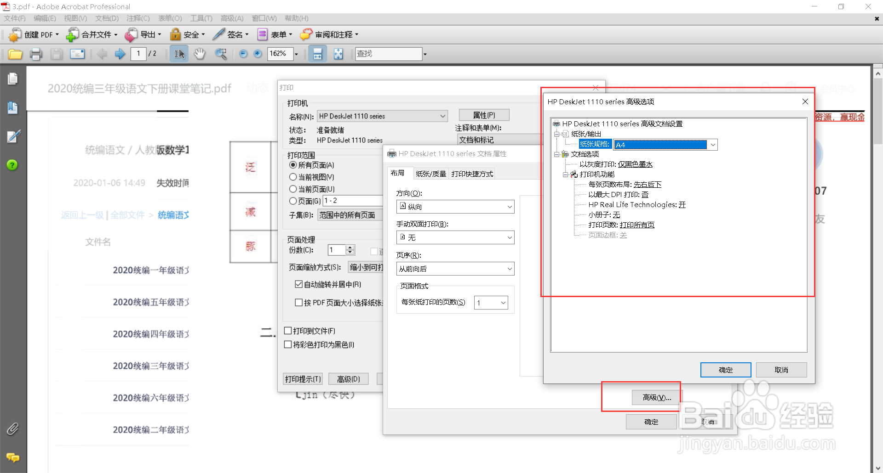Screen dimensions: 883x473
Task: Open the attachments panel via paperclip icon
Action: [x=12, y=429]
